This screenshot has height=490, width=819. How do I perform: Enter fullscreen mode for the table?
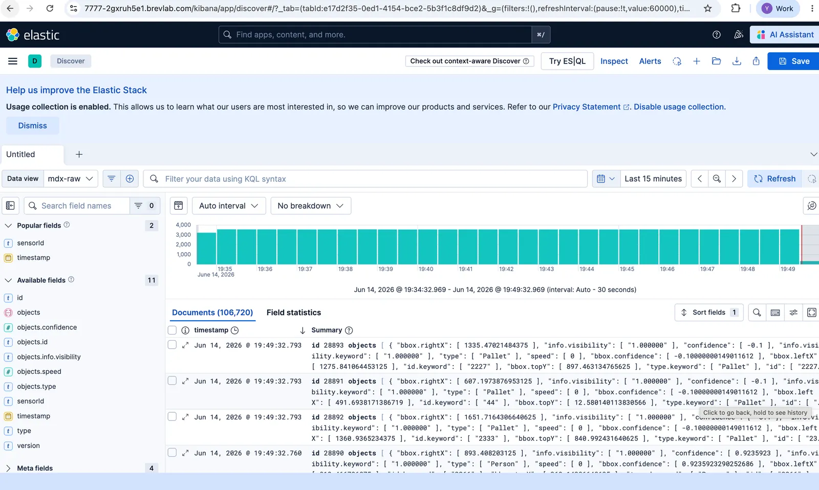812,313
